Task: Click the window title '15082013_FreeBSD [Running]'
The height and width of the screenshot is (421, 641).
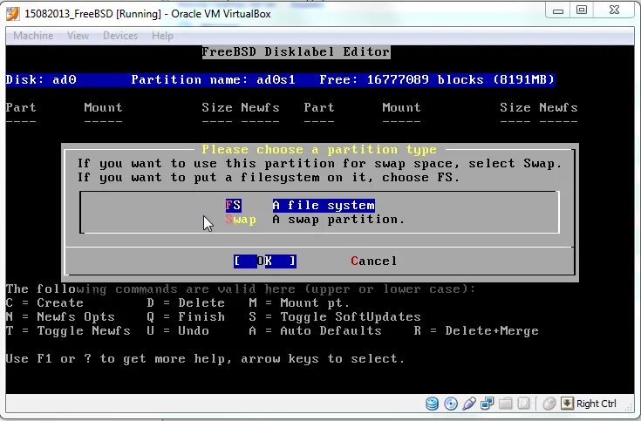Action: (x=92, y=14)
